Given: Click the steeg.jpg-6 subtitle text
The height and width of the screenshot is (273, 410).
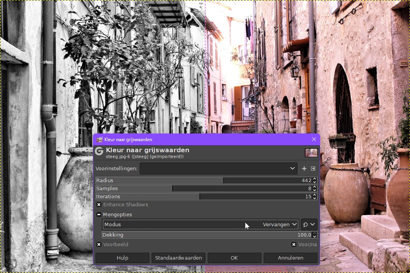Looking at the screenshot, I should coord(145,156).
